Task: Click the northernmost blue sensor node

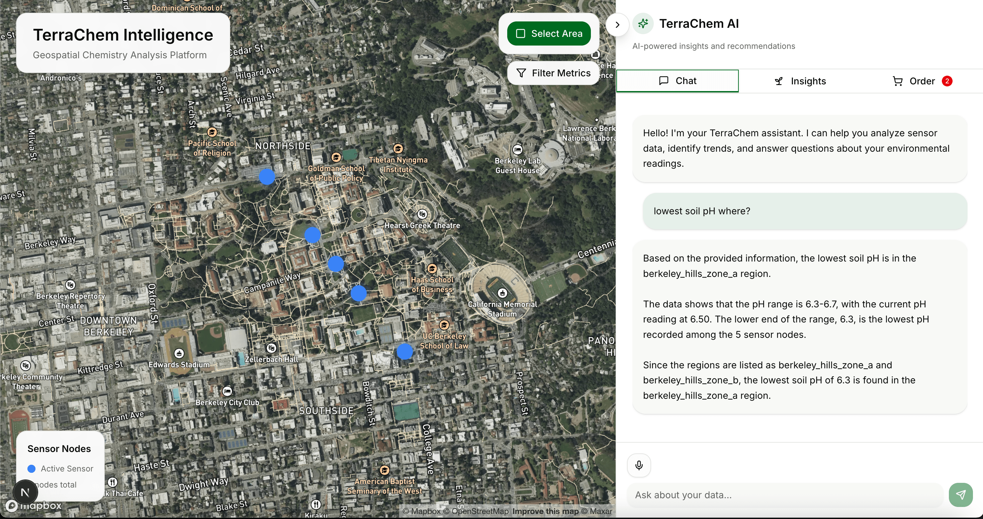Action: pos(267,176)
